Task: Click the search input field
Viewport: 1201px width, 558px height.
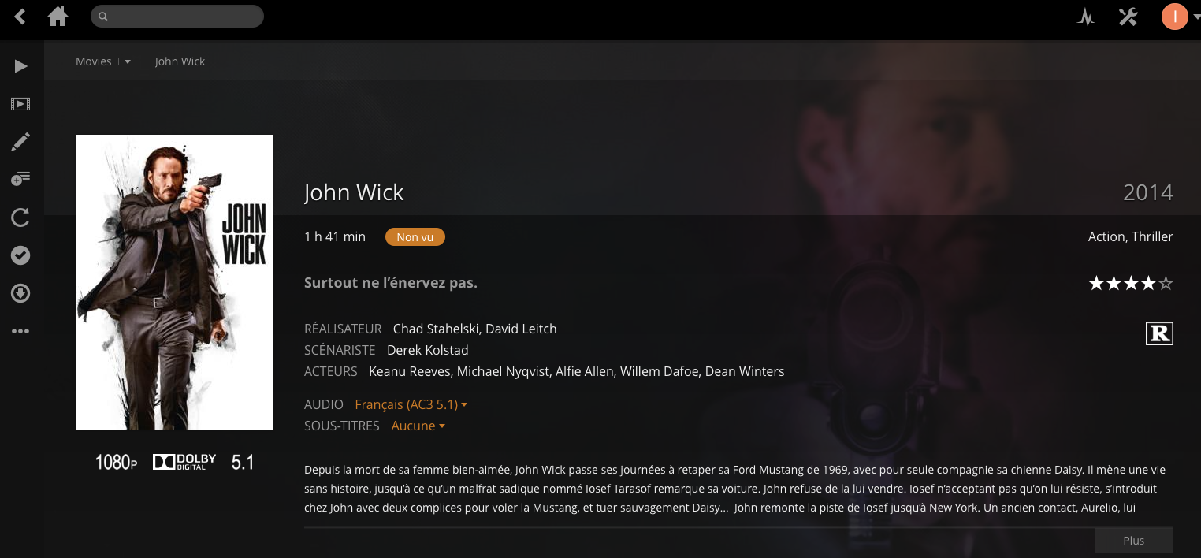Action: pyautogui.click(x=177, y=16)
